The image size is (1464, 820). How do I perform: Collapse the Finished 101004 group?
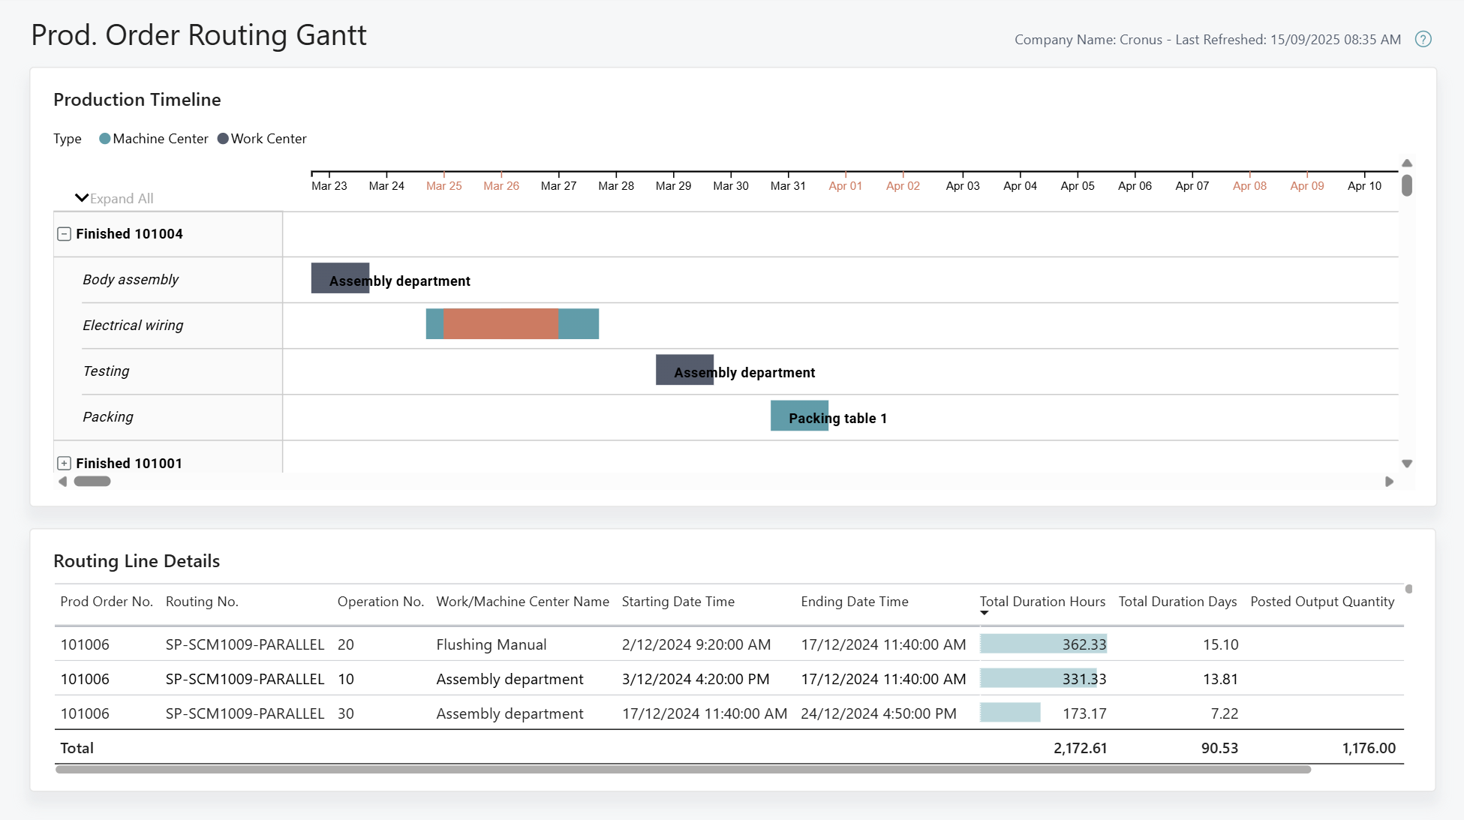click(65, 233)
